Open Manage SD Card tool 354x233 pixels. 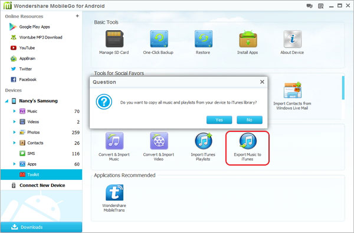(114, 43)
